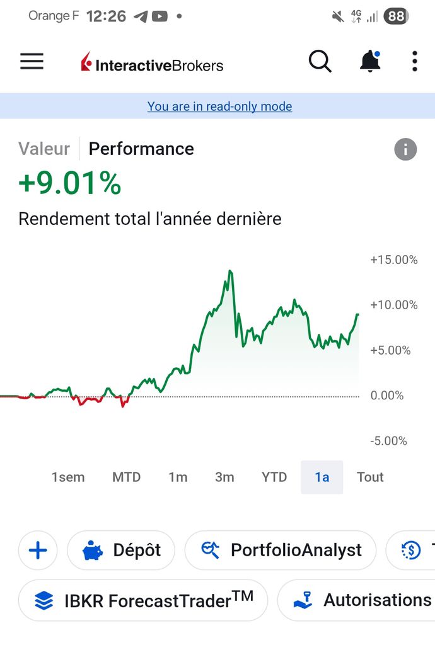Select the MTD time range

[x=126, y=477]
